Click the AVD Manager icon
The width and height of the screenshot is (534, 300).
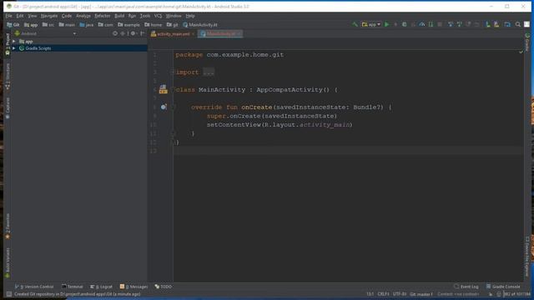coord(488,24)
